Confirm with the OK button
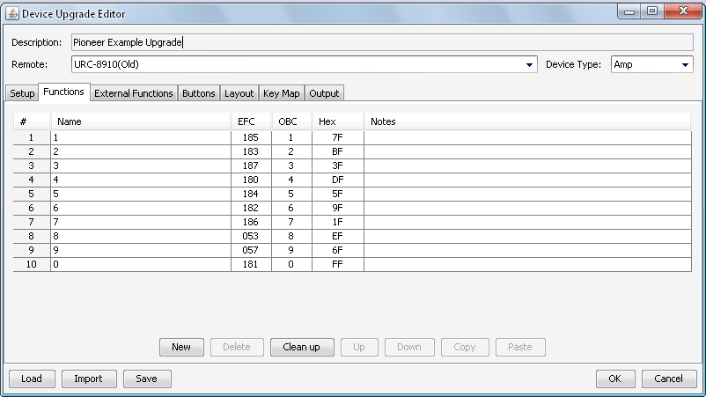Screen dimensions: 706x397 615,379
